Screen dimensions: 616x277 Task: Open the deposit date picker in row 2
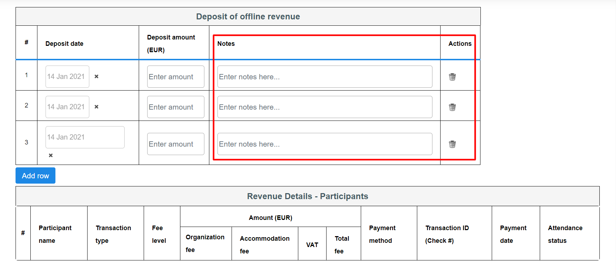coord(67,107)
